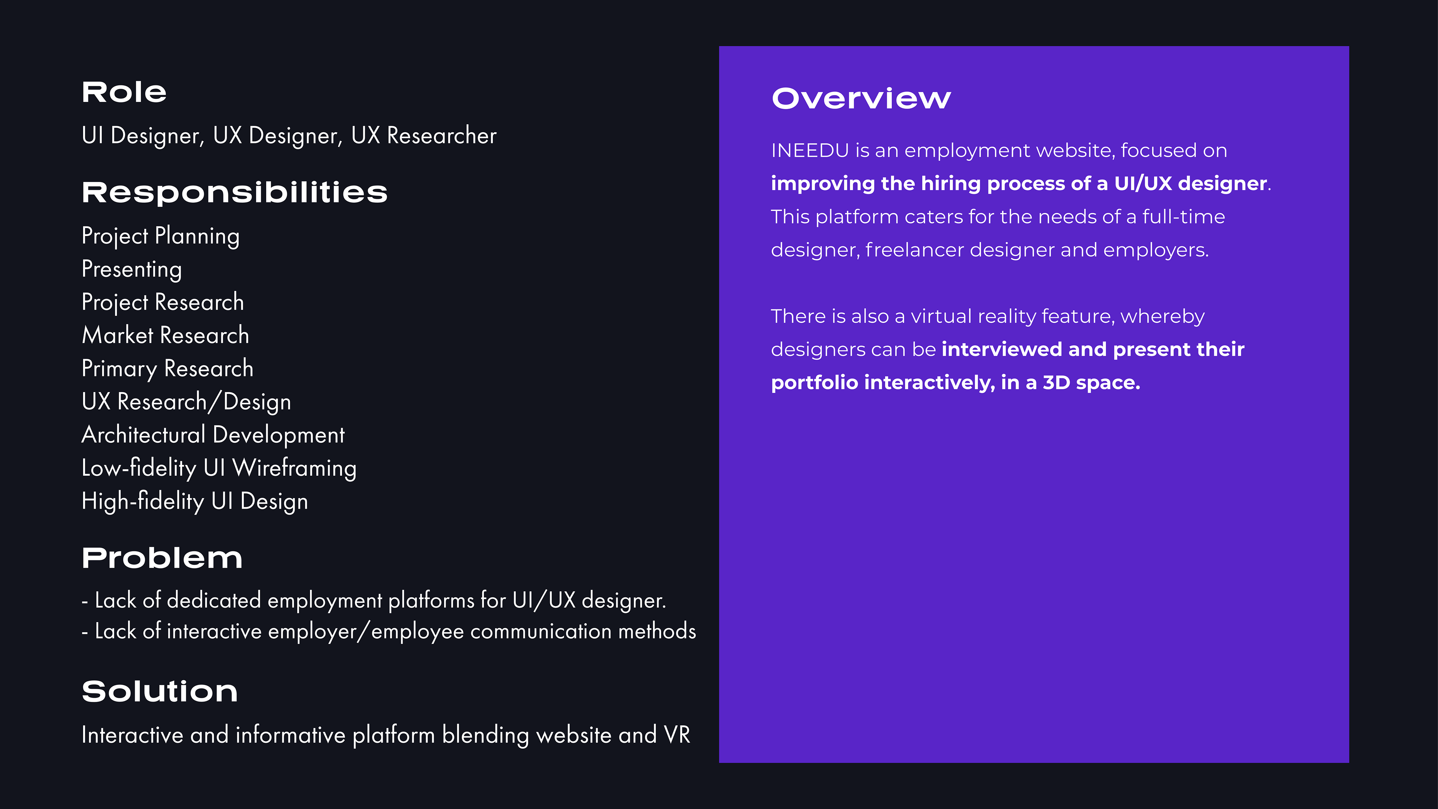Select High-fidelity UI Design text

pos(194,501)
